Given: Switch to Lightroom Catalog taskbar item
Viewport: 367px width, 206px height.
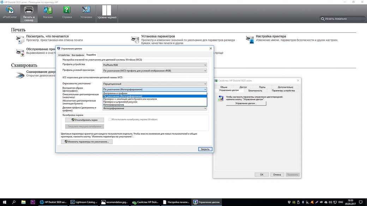Looking at the screenshot, I should [84, 202].
